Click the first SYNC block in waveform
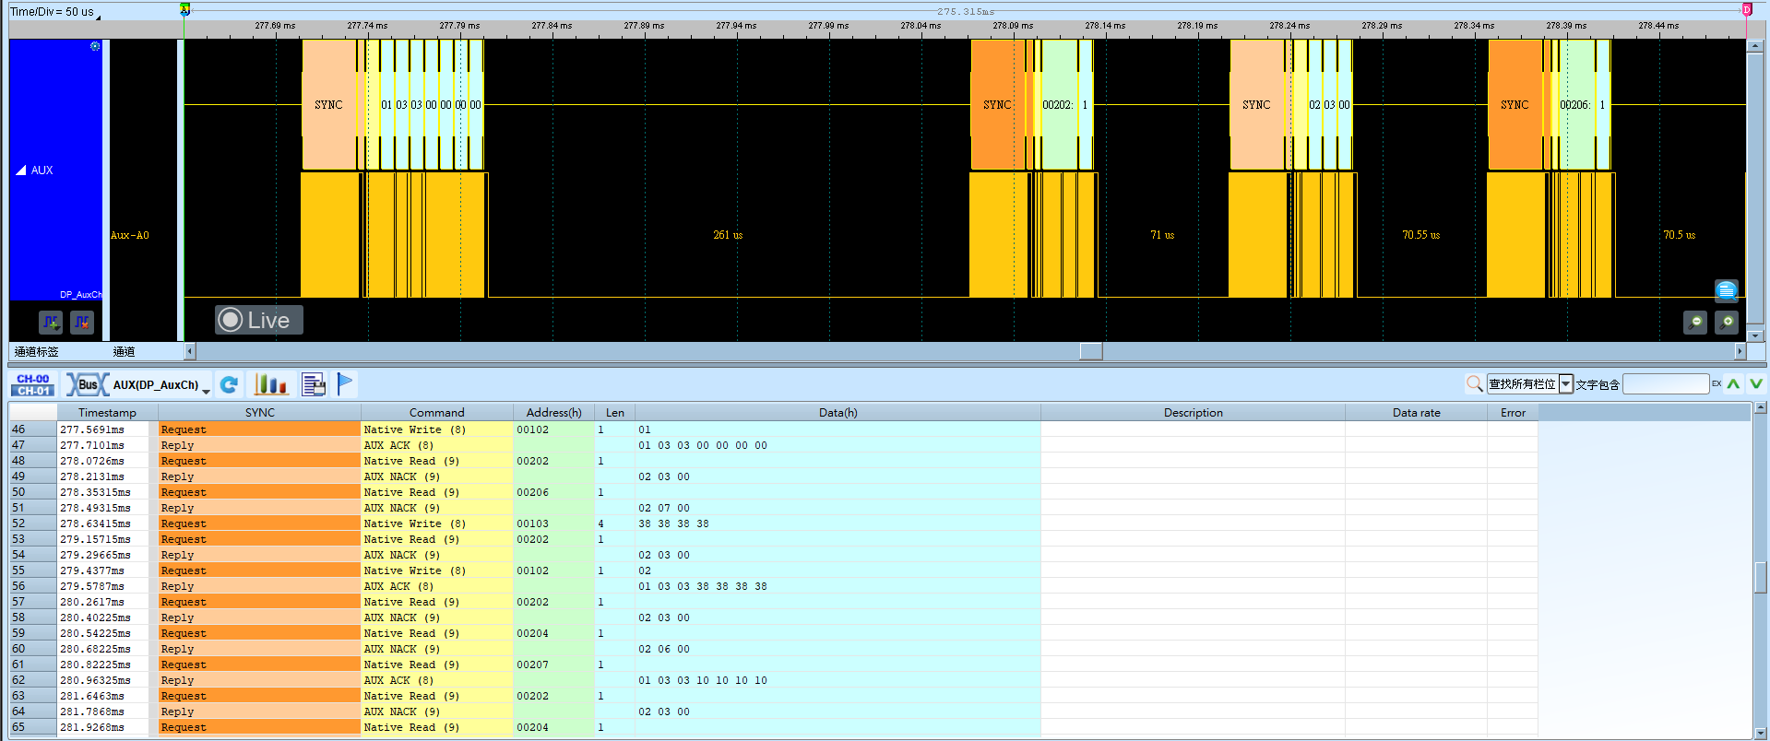Viewport: 1770px width, 741px height. (328, 104)
